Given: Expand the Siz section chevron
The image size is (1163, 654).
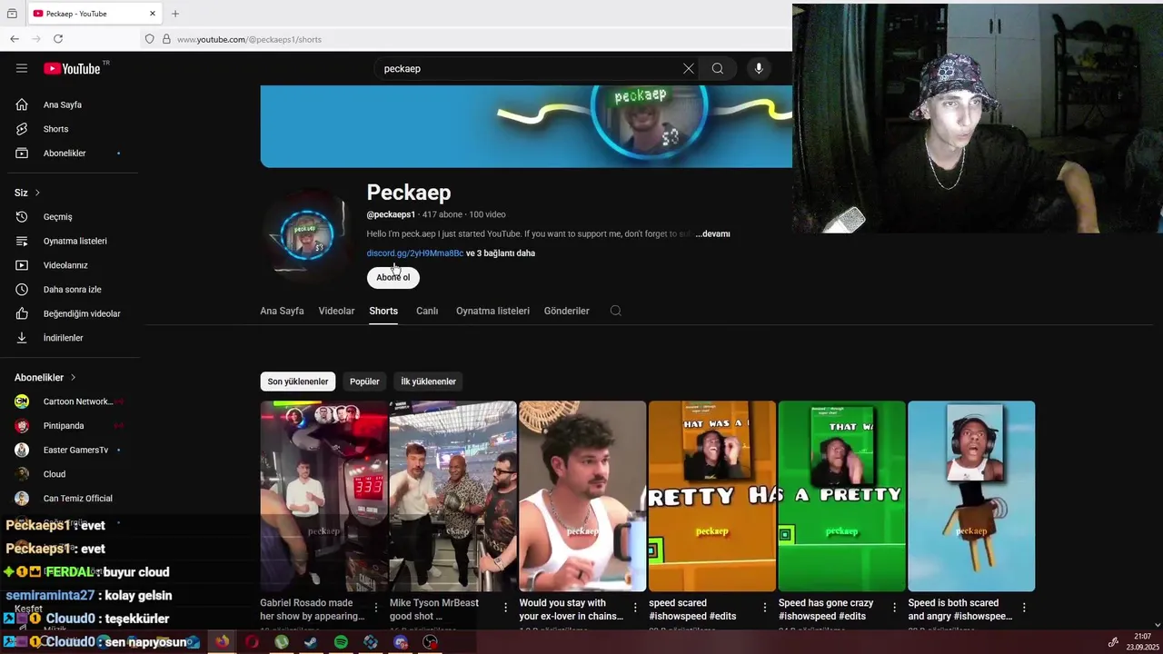Looking at the screenshot, I should (x=37, y=193).
